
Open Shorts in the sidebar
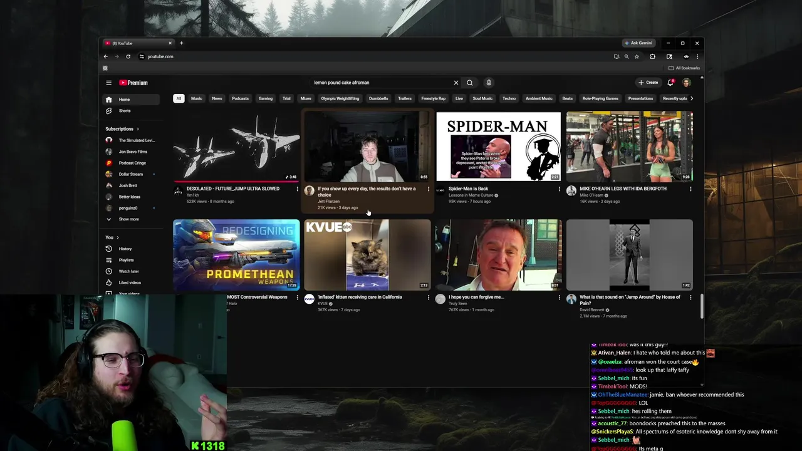[x=131, y=111]
